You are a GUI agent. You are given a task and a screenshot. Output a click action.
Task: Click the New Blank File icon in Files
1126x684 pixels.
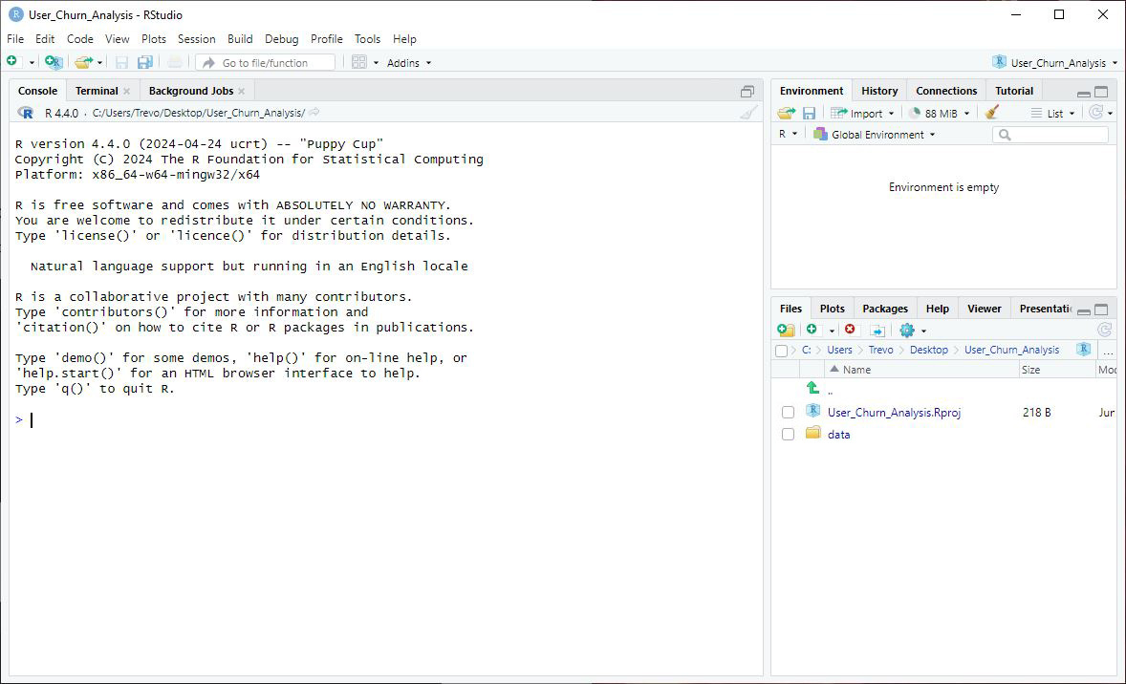pyautogui.click(x=812, y=329)
